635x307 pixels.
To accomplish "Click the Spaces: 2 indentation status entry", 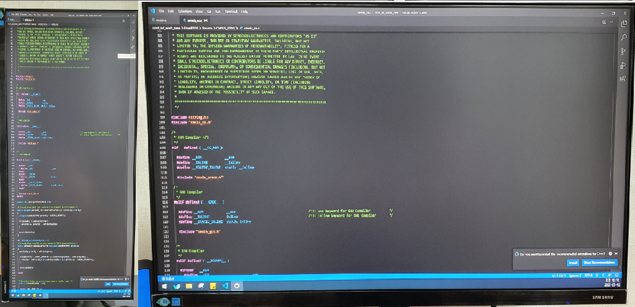I will click(575, 275).
